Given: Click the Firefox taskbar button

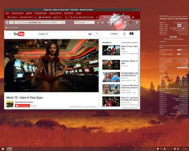Looking at the screenshot, I should (x=9, y=149).
